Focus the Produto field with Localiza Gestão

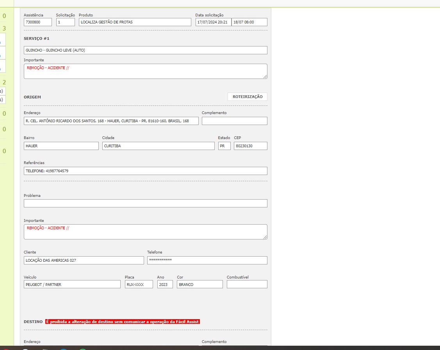point(135,22)
